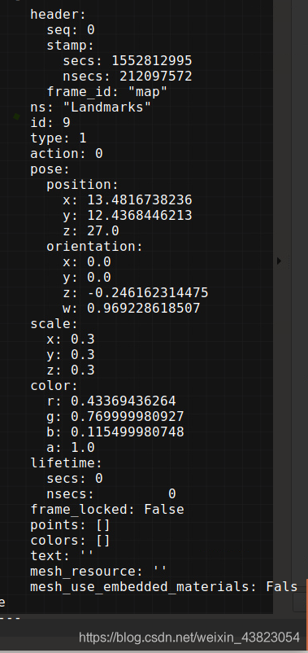Image resolution: width=308 pixels, height=653 pixels.
Task: Click color b value 0.115499980748
Action: tap(128, 432)
